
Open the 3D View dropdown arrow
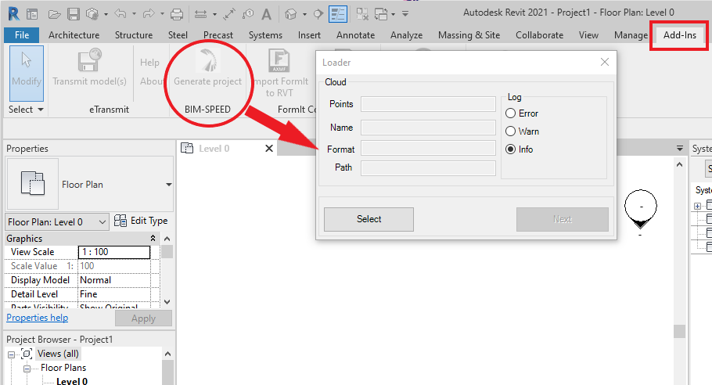(x=304, y=15)
